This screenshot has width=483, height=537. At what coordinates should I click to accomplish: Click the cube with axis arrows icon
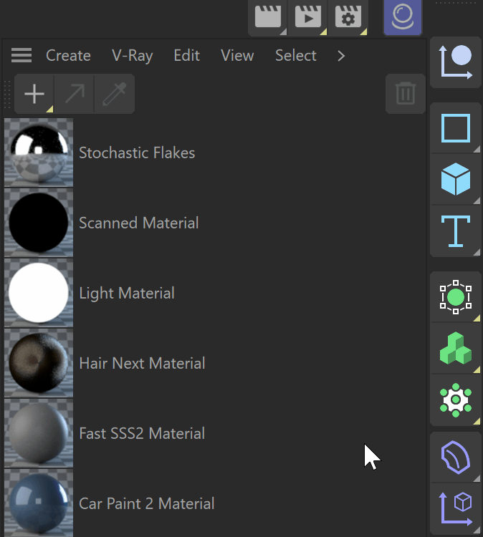(x=456, y=509)
